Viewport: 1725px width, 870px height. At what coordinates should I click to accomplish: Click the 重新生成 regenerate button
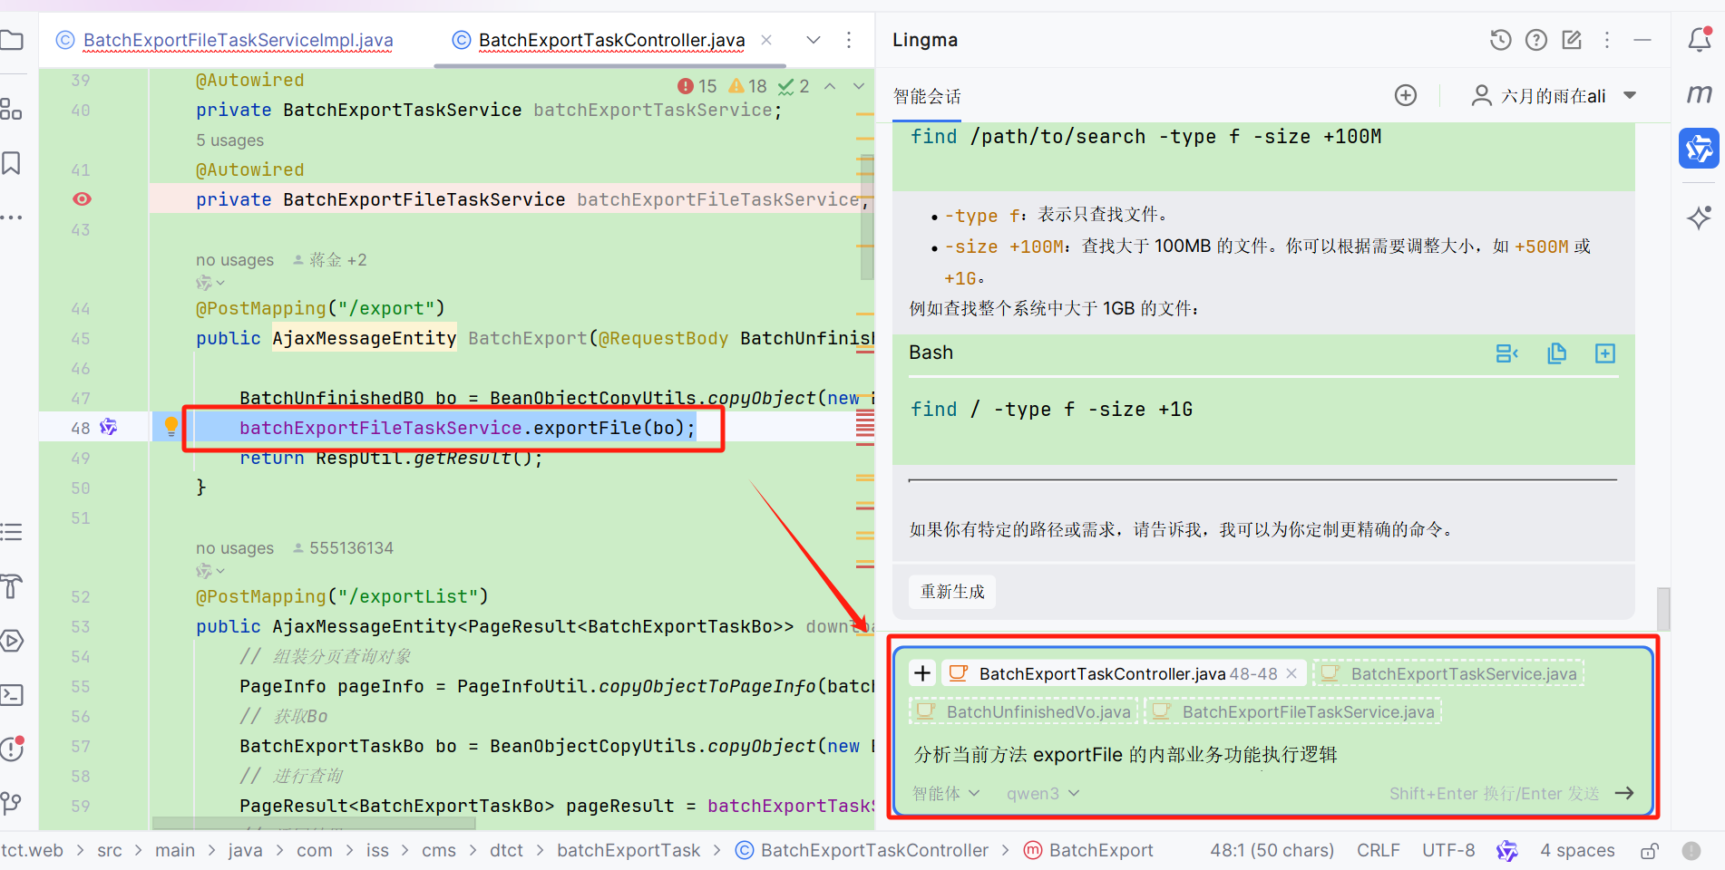tap(951, 591)
